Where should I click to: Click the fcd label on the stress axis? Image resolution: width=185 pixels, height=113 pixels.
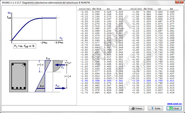pyautogui.click(x=9, y=18)
